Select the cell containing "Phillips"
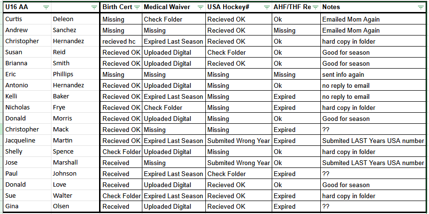Screen dimensions: 429x214 click(75, 74)
